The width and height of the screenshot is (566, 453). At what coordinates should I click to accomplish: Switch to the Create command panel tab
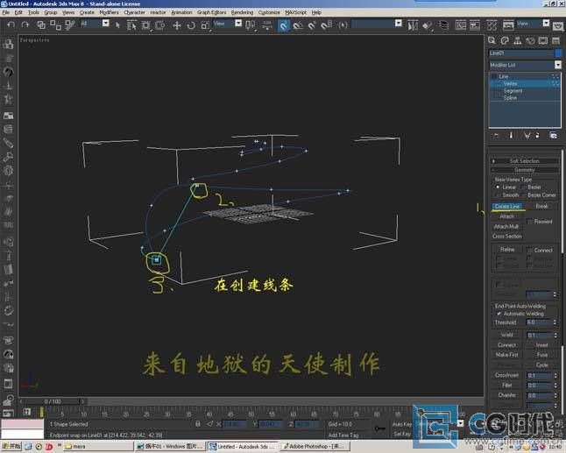point(492,40)
